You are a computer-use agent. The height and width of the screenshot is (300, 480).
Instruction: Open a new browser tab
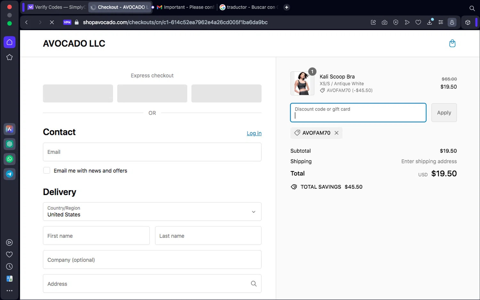pos(286,7)
